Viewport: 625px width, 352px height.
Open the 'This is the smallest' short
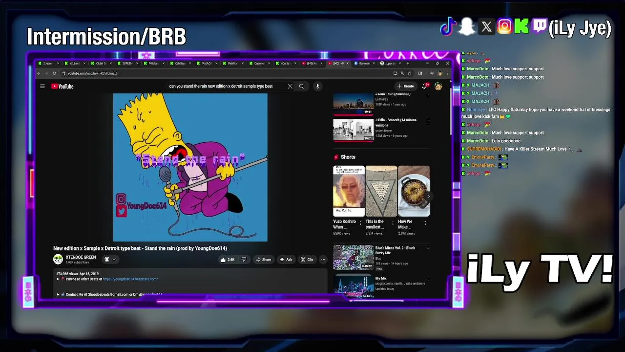pos(381,191)
